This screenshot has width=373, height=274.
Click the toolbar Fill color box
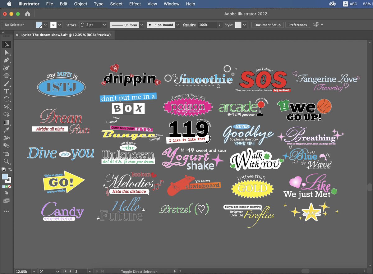[x=5, y=176]
